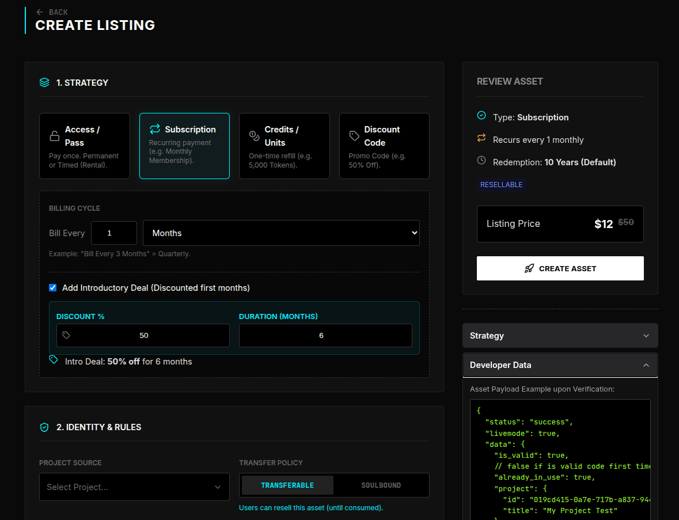The height and width of the screenshot is (520, 679).
Task: Click the Duration (Months) input field
Action: point(325,336)
